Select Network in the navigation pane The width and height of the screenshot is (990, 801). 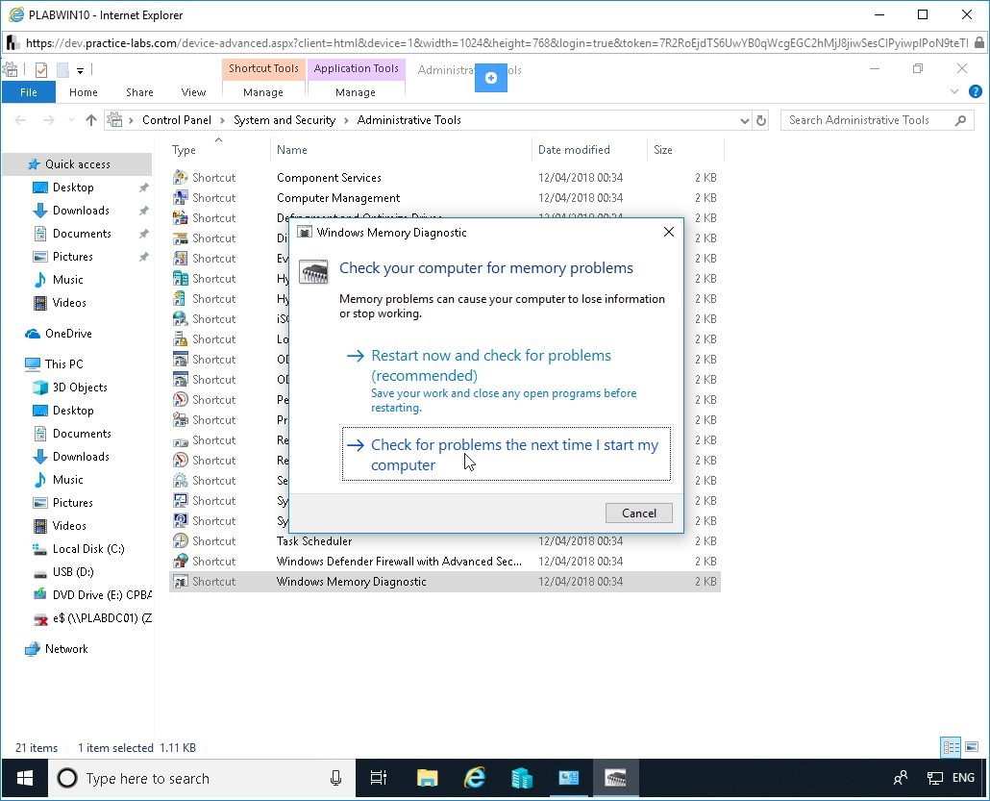click(x=66, y=649)
